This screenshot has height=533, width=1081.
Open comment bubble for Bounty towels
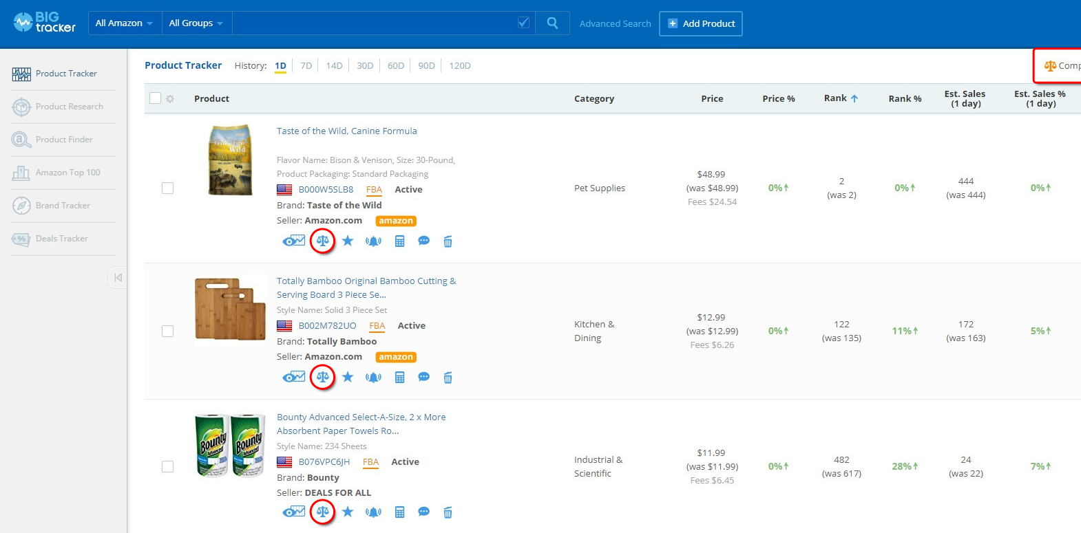coord(424,512)
